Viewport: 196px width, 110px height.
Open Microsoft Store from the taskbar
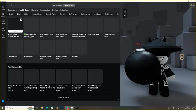52,108
